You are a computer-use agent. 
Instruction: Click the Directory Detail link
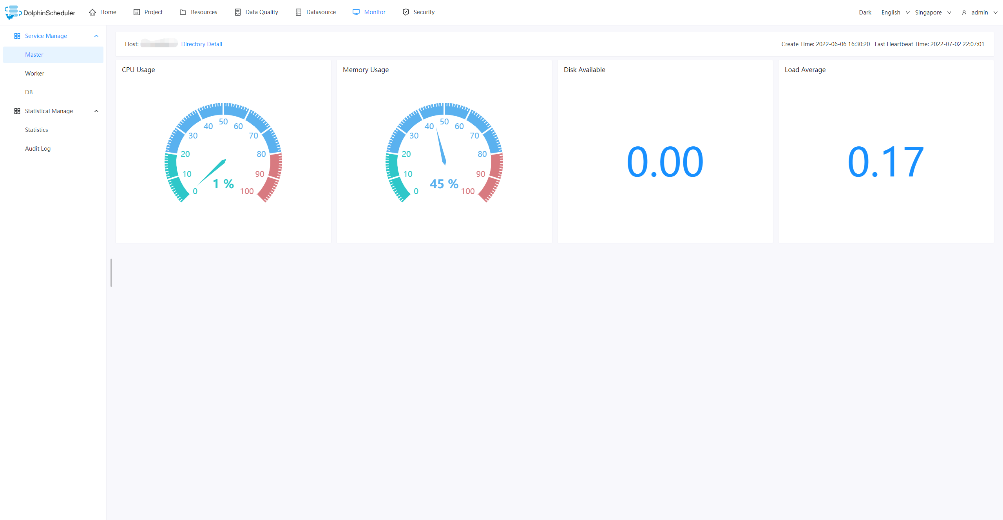pos(201,44)
